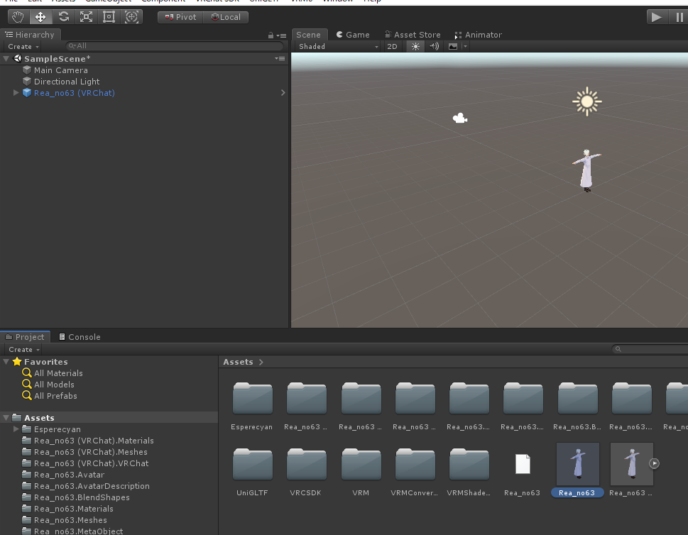Open the VRM folder icon
The width and height of the screenshot is (688, 535).
pos(361,464)
